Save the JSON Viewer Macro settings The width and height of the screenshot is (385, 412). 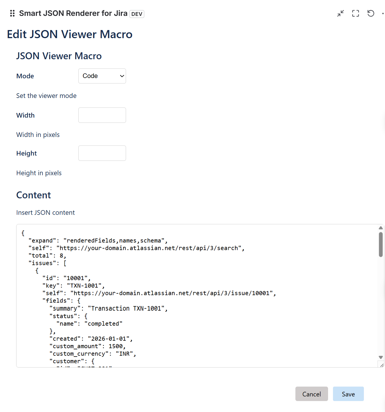(x=348, y=394)
